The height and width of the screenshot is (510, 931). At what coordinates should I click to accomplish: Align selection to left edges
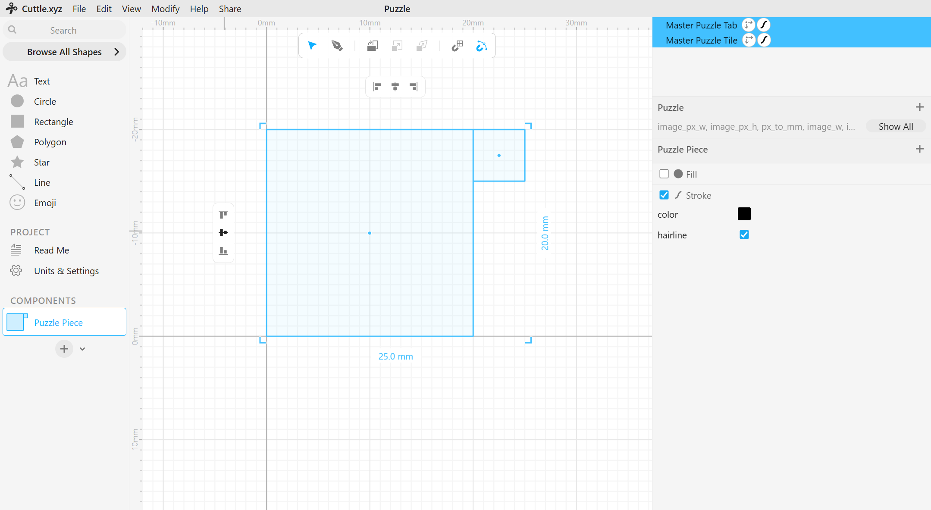pos(377,87)
